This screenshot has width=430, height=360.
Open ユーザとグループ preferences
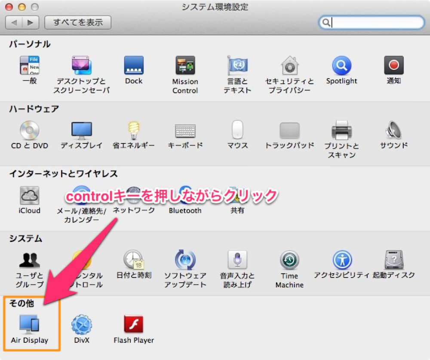(x=30, y=260)
